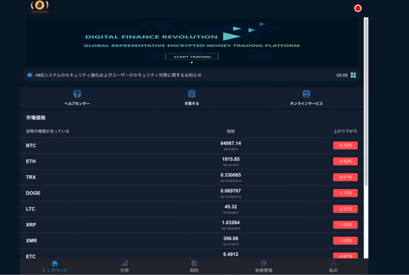Click the XMR price 396.06

pos(230,239)
